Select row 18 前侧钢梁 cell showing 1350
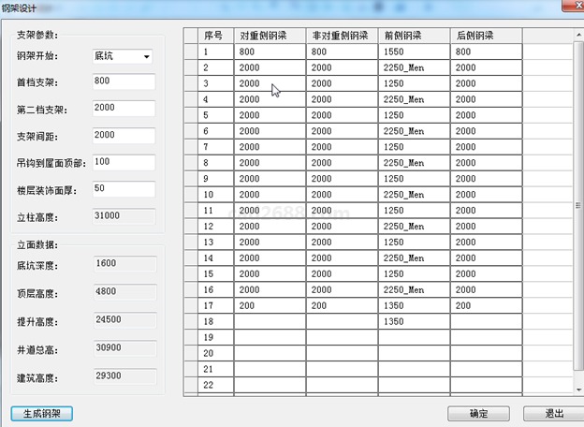Screen dimensions: 584x427 414,321
